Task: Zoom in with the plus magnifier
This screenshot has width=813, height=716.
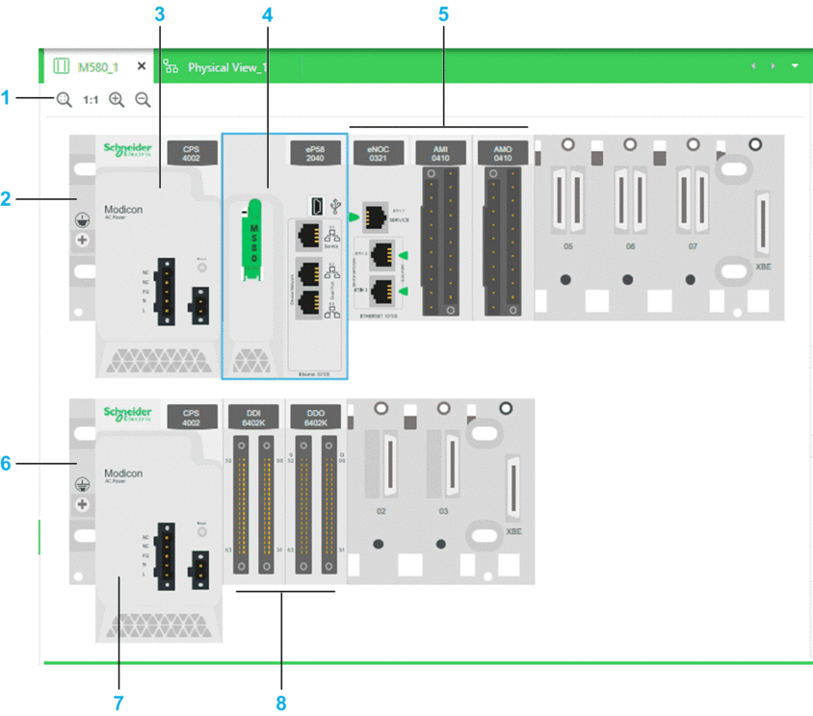Action: coord(117,99)
